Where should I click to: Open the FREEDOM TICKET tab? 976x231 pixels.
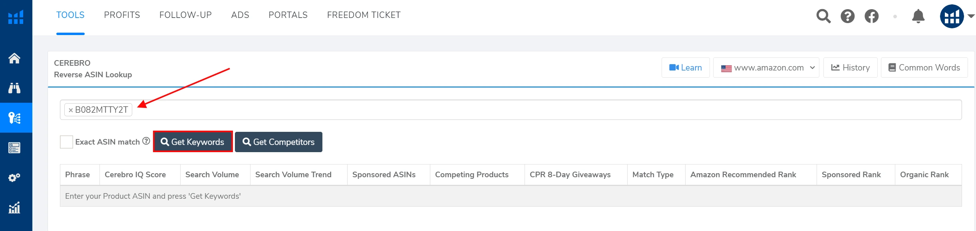tap(364, 15)
